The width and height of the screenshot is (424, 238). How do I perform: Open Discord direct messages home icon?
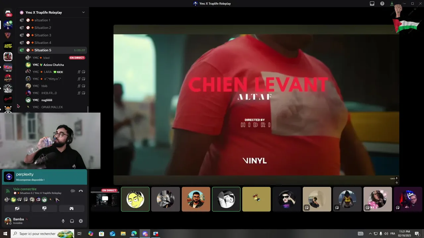pos(8,13)
